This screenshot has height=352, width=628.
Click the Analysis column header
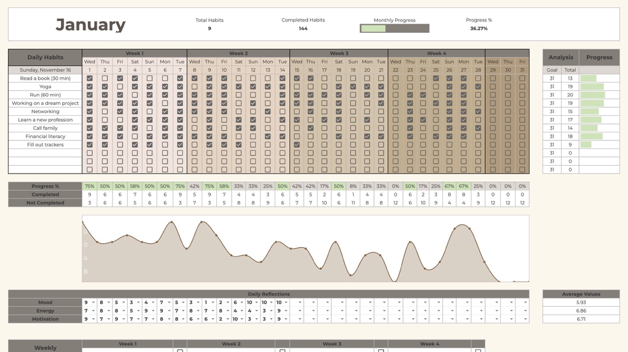click(561, 57)
